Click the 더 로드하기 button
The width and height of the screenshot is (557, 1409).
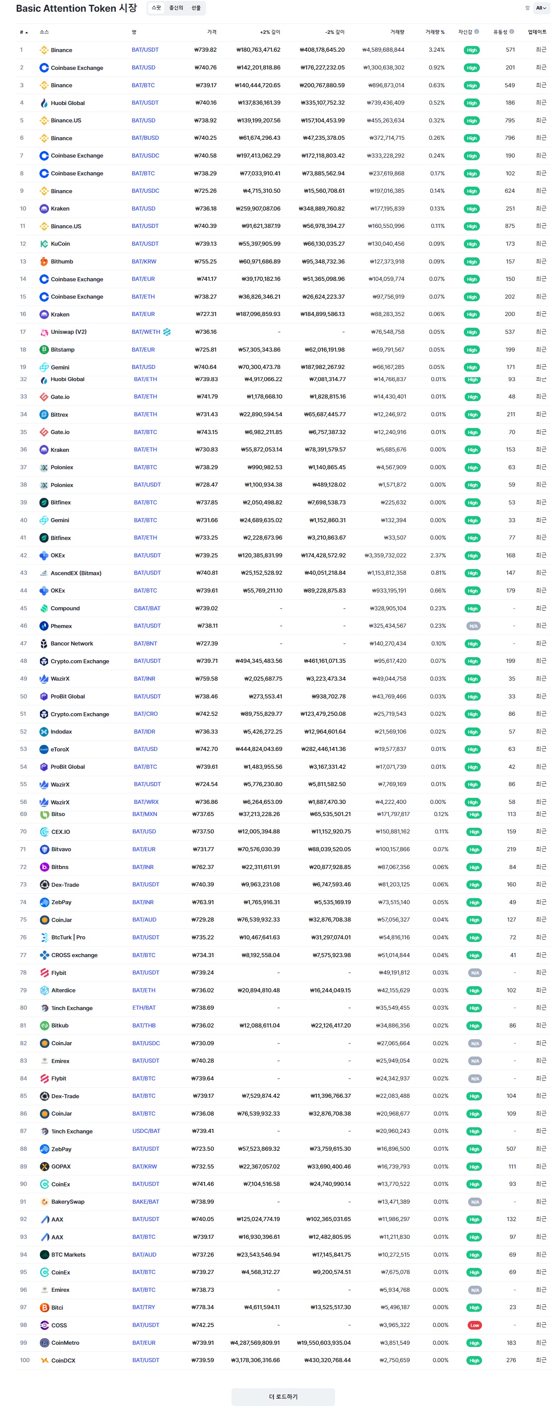tap(283, 1396)
